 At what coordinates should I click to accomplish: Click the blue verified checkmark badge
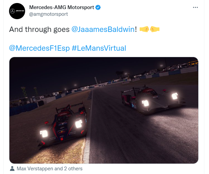pos(98,7)
